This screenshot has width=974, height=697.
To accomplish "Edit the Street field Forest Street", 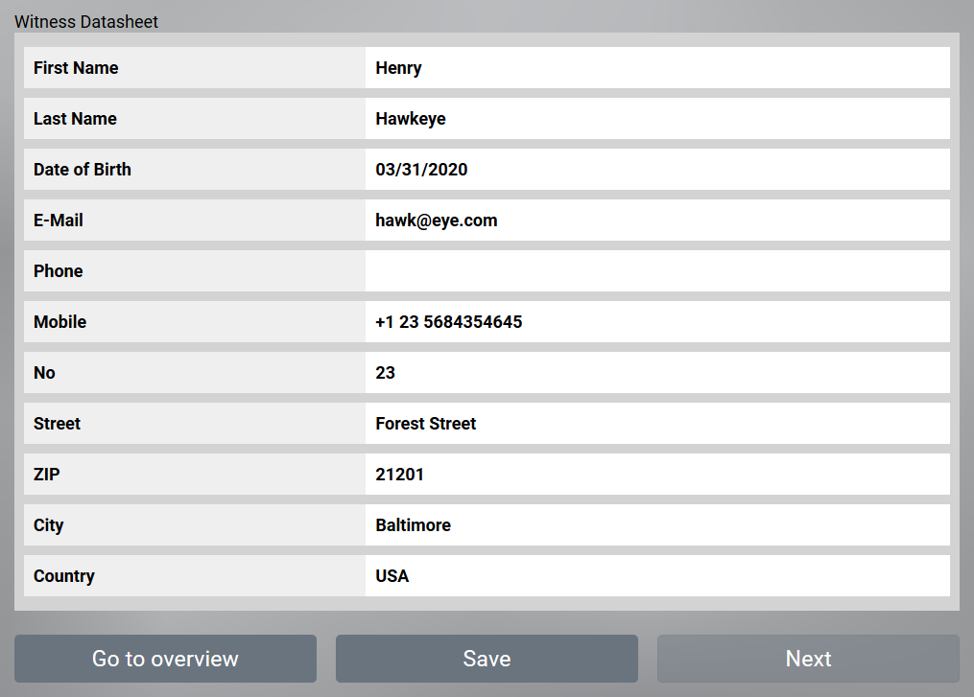I will [657, 424].
